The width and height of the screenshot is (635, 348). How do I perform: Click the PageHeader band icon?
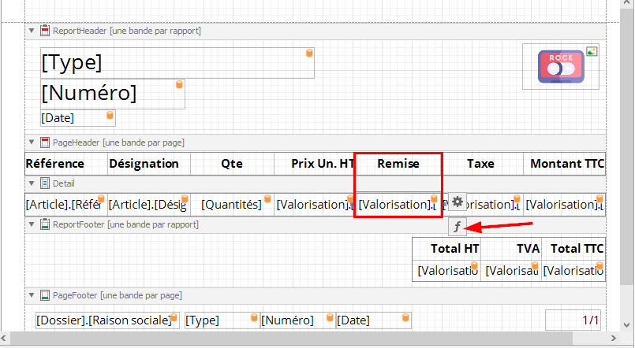(45, 143)
